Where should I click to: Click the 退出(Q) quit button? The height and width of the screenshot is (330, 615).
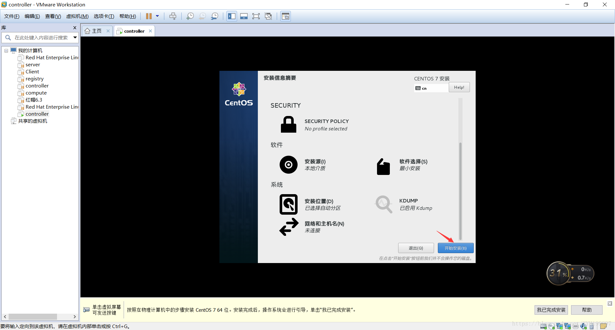pyautogui.click(x=416, y=248)
